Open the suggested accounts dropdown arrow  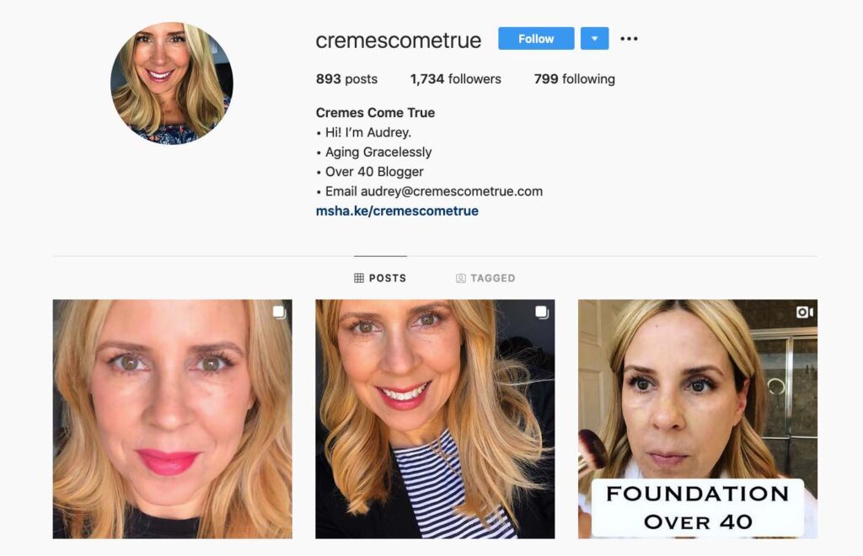pyautogui.click(x=594, y=39)
